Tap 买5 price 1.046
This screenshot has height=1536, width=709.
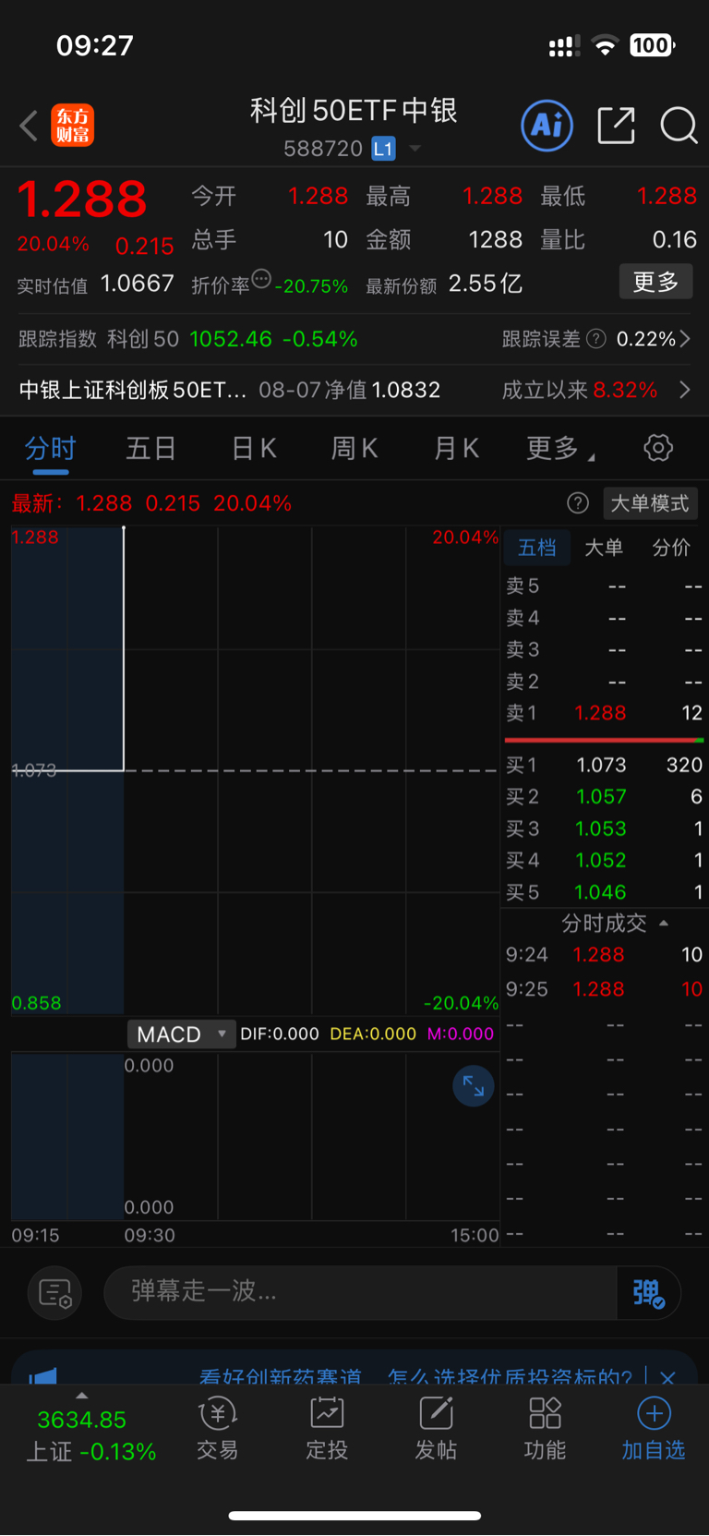601,892
